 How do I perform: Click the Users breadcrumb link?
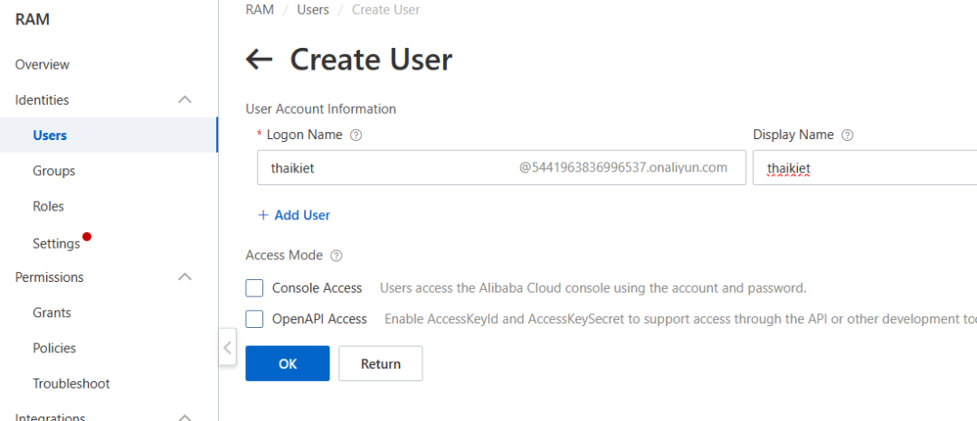tap(313, 10)
